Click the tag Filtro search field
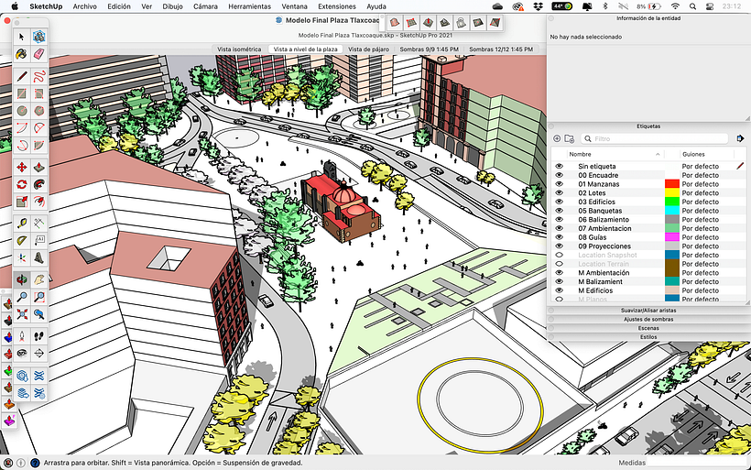Screen dimensions: 751x470 655,138
